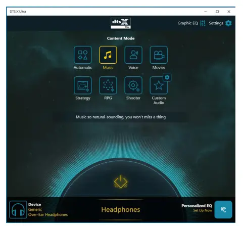Image resolution: width=243 pixels, height=226 pixels.
Task: Select the Shooter crosshair mode
Action: pos(133,85)
